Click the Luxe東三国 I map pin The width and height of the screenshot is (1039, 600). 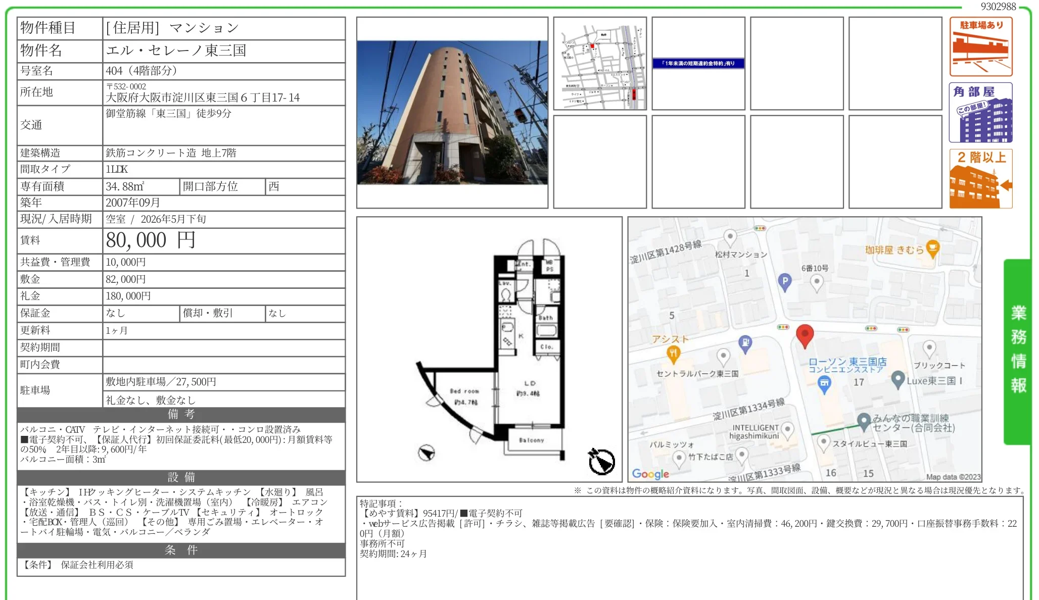[898, 379]
